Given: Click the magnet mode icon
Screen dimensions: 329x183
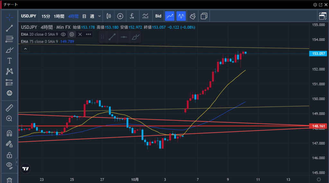Looking at the screenshot, I should pyautogui.click(x=9, y=133).
